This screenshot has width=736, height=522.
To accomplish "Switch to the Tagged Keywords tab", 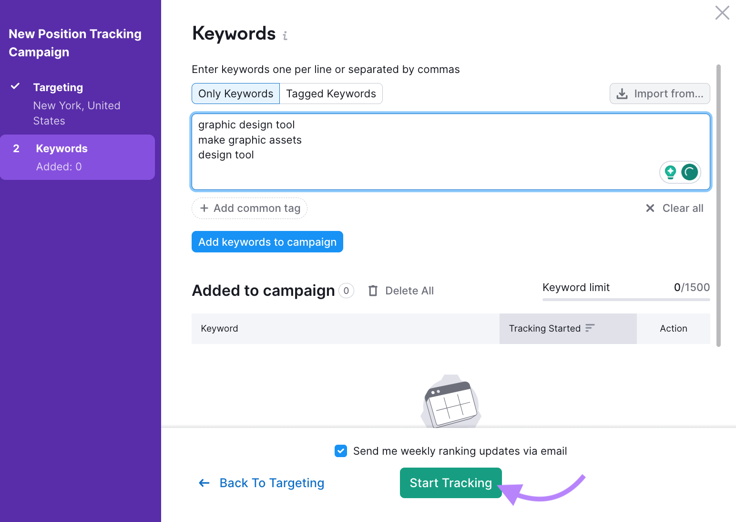I will 331,94.
